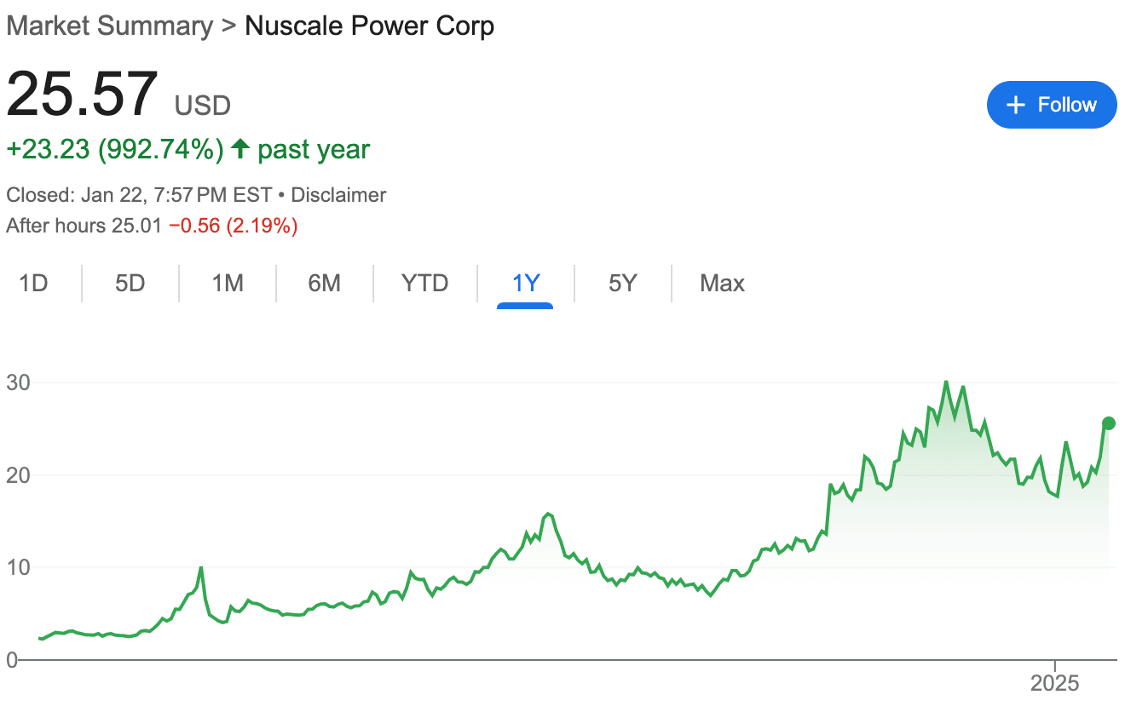The image size is (1125, 712).
Task: Show the 5Y stock history
Action: tap(622, 283)
